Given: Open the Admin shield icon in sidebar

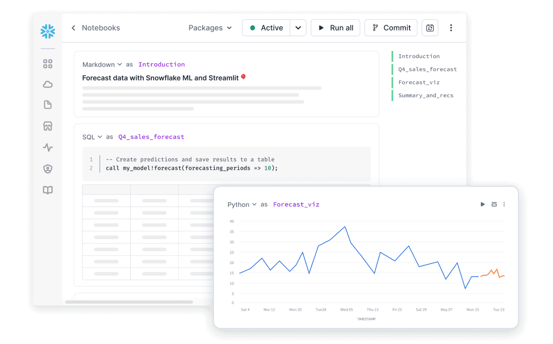Looking at the screenshot, I should tap(48, 169).
